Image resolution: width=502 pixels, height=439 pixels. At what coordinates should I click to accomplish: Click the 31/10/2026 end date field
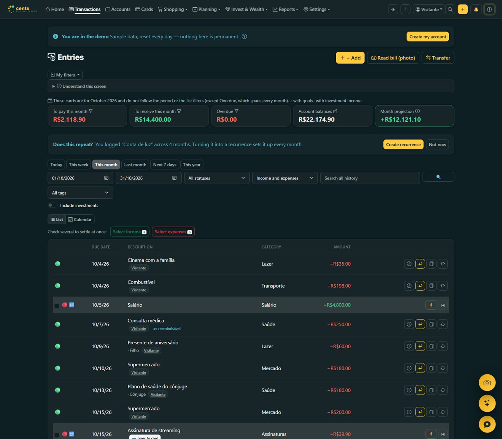(148, 178)
